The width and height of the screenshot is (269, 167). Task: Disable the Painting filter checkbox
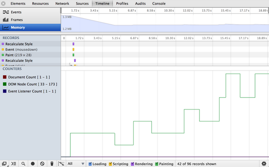point(157,164)
